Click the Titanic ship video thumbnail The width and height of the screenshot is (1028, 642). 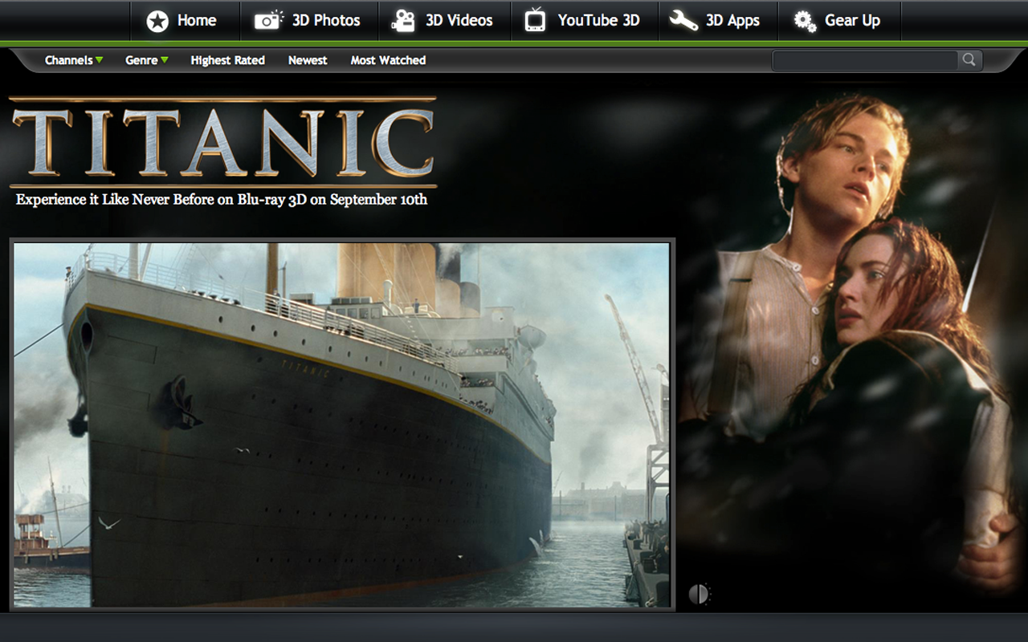coord(342,425)
